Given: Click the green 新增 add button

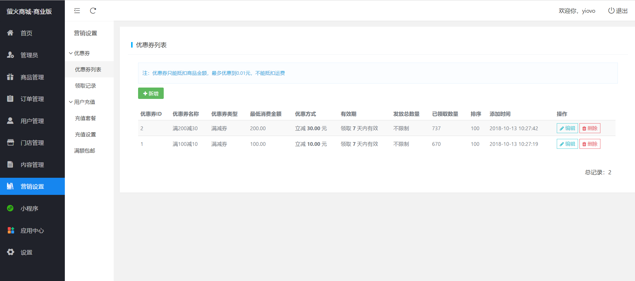Looking at the screenshot, I should click(x=151, y=93).
